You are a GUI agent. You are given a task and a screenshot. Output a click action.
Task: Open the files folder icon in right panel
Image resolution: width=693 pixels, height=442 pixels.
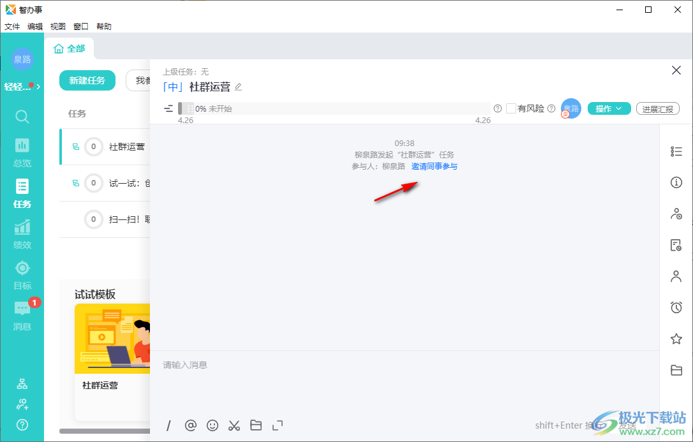coord(676,370)
